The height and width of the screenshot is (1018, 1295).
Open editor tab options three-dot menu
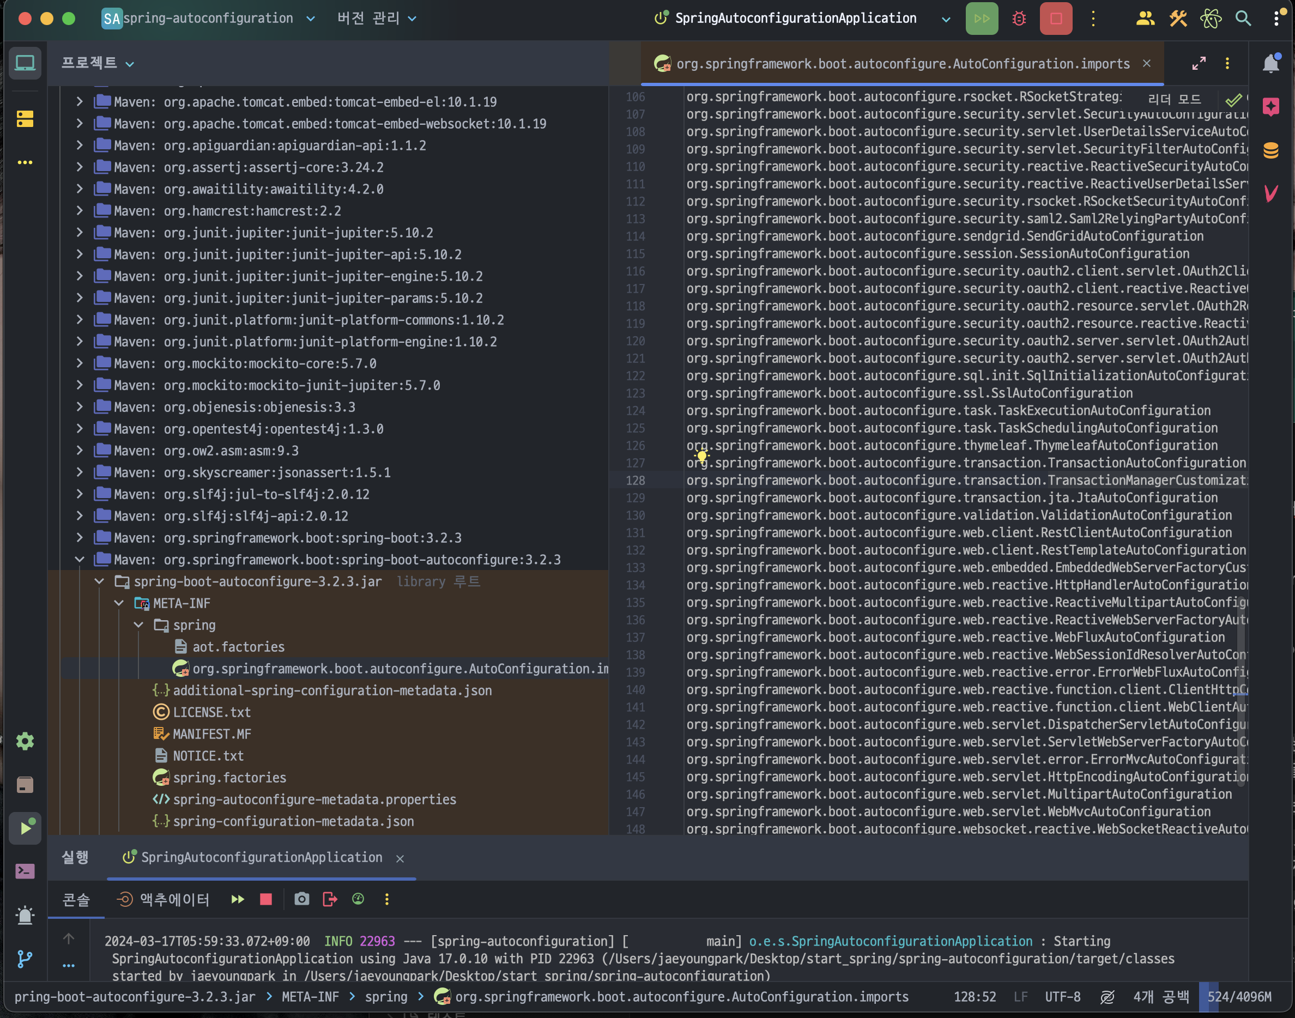(x=1227, y=63)
